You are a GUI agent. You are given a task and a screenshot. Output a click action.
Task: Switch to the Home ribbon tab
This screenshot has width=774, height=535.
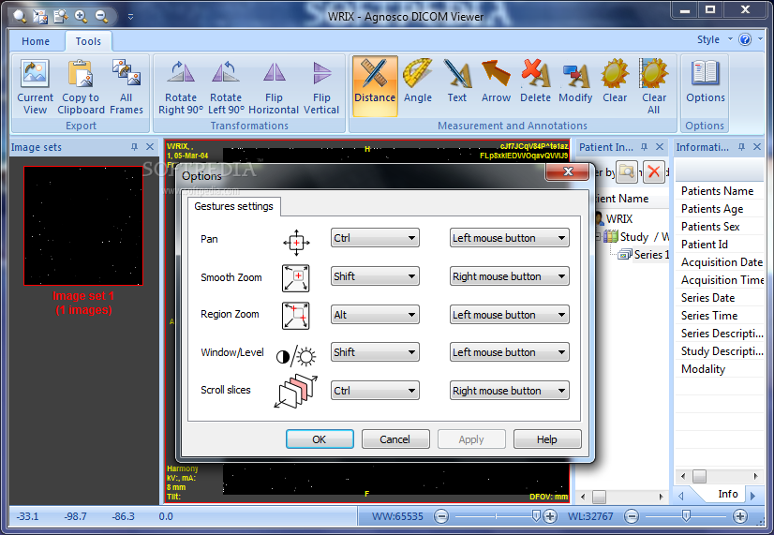36,41
